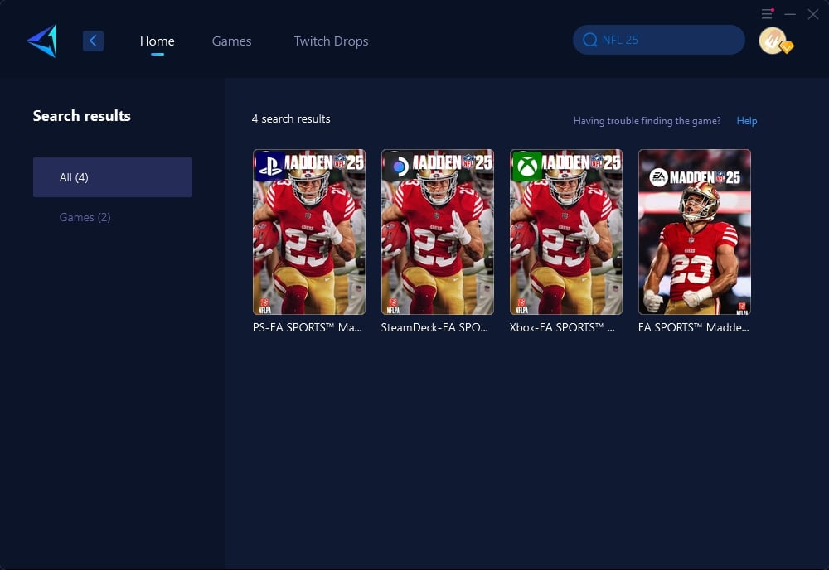
Task: Click the Steam Deck logo badge
Action: [399, 166]
